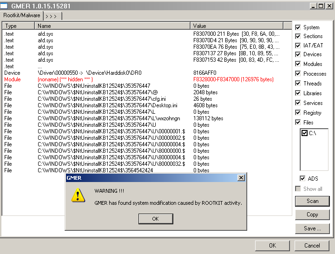335x254 pixels.
Task: Minimize the GMER window
Action: click(313, 6)
